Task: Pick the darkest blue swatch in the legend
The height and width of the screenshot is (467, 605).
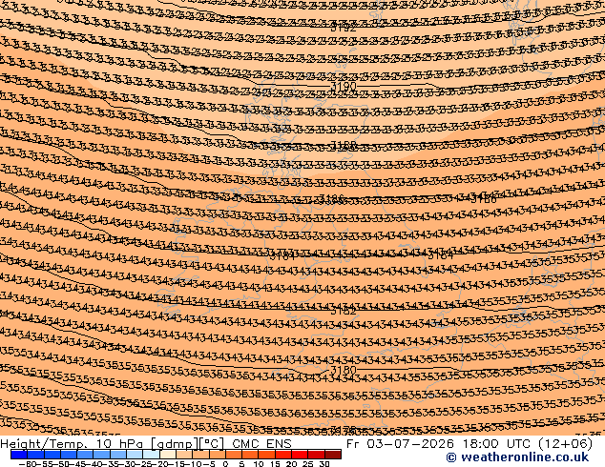Action: coord(19,455)
